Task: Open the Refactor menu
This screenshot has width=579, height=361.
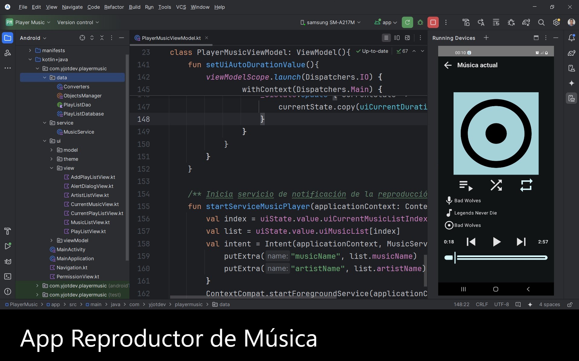Action: click(114, 7)
